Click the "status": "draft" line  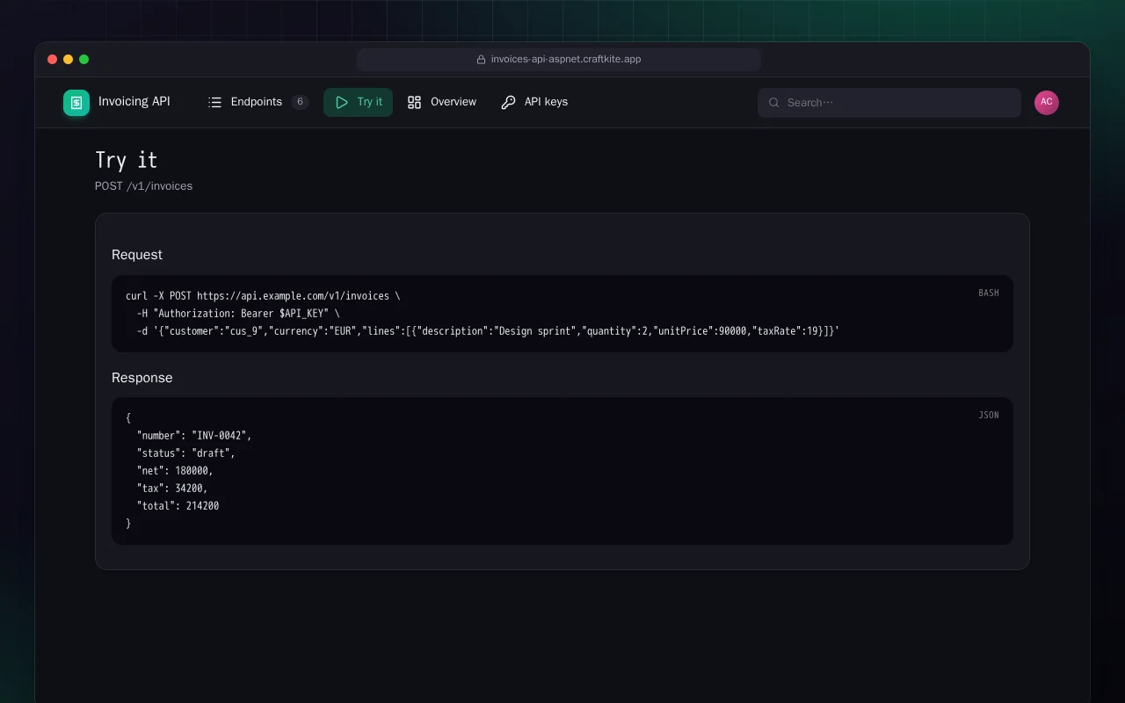point(186,453)
